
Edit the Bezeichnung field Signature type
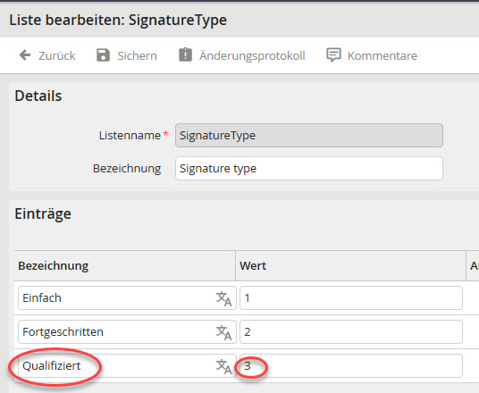[309, 169]
